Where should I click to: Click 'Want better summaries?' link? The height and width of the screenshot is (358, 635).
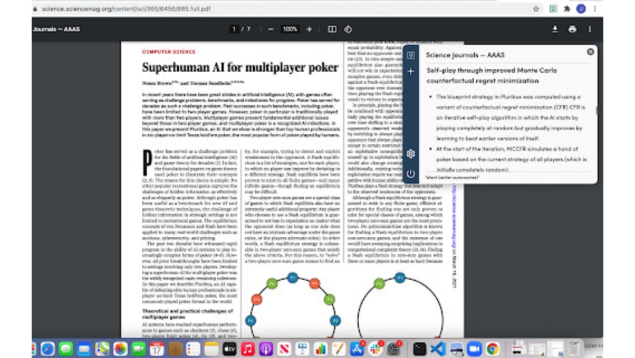tap(452, 177)
